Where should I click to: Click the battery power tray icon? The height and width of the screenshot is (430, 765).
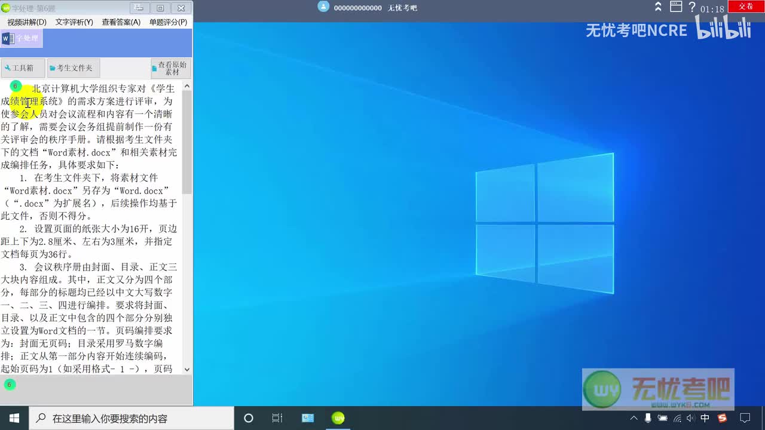click(x=663, y=418)
